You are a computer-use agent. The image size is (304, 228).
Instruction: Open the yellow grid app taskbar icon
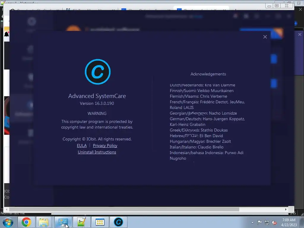[100, 222]
